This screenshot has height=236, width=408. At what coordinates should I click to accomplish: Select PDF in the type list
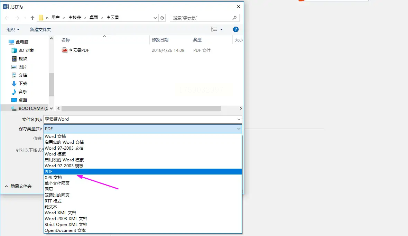pyautogui.click(x=142, y=171)
